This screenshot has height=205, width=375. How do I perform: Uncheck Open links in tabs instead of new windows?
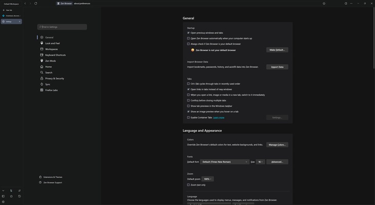coord(188,89)
